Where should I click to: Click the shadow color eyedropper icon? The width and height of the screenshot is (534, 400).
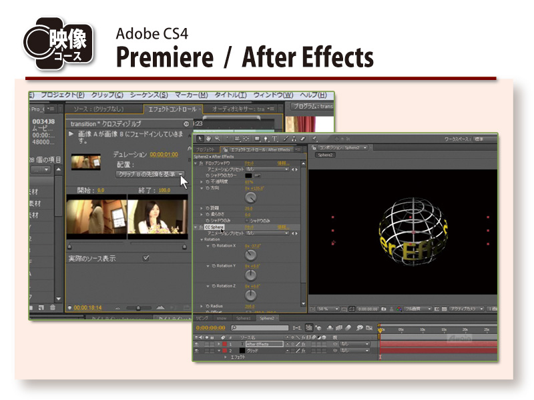[x=258, y=175]
